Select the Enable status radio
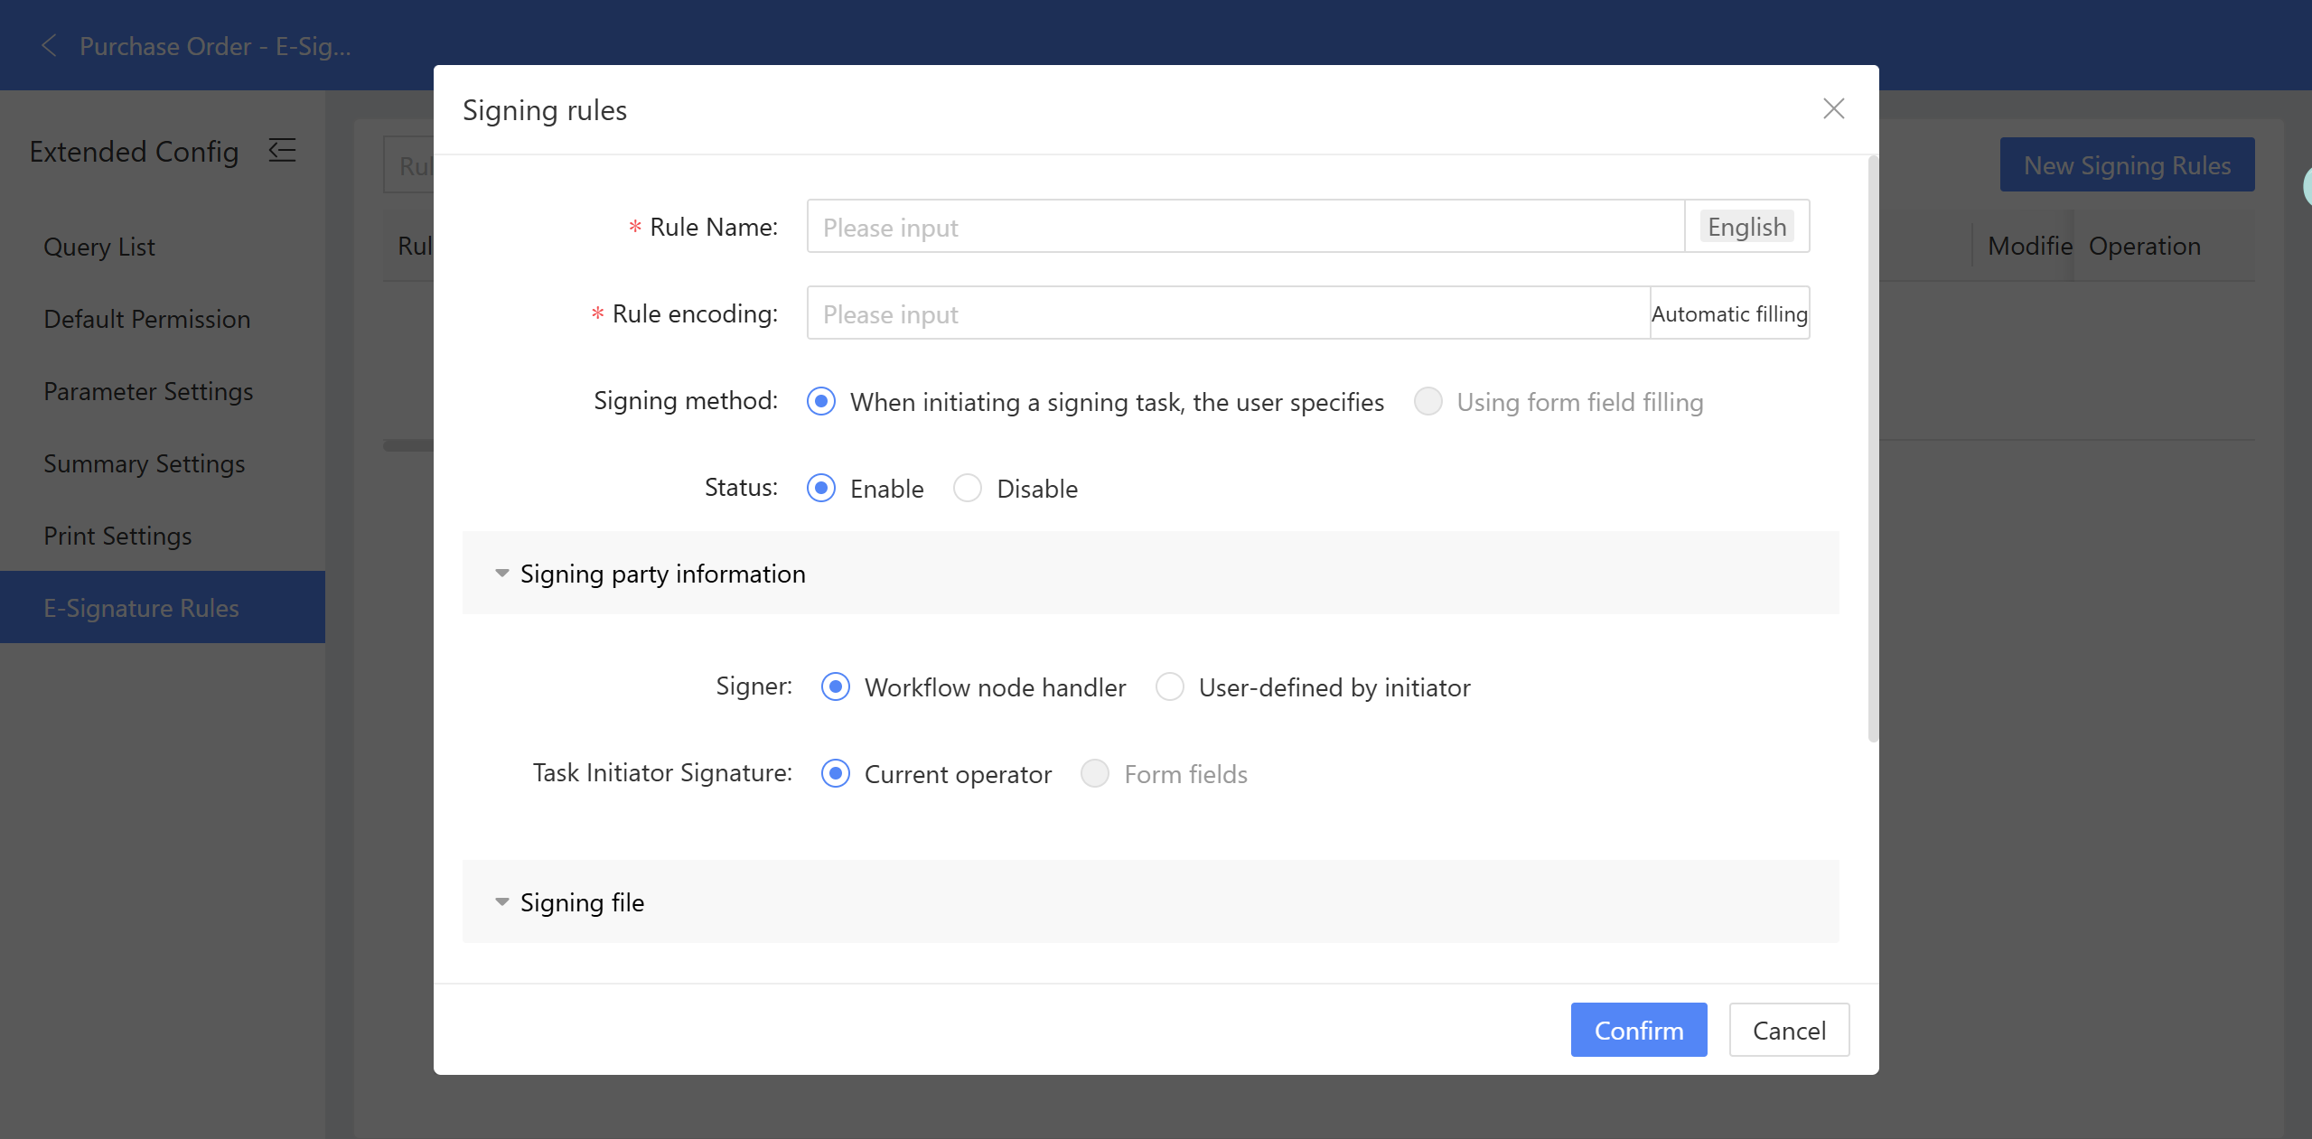 click(x=821, y=489)
